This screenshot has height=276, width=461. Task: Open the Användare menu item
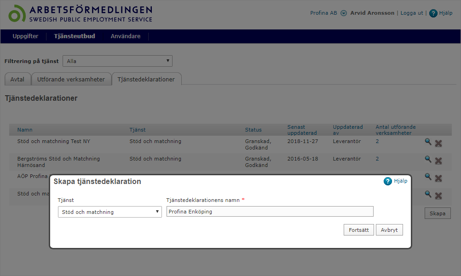pos(126,36)
